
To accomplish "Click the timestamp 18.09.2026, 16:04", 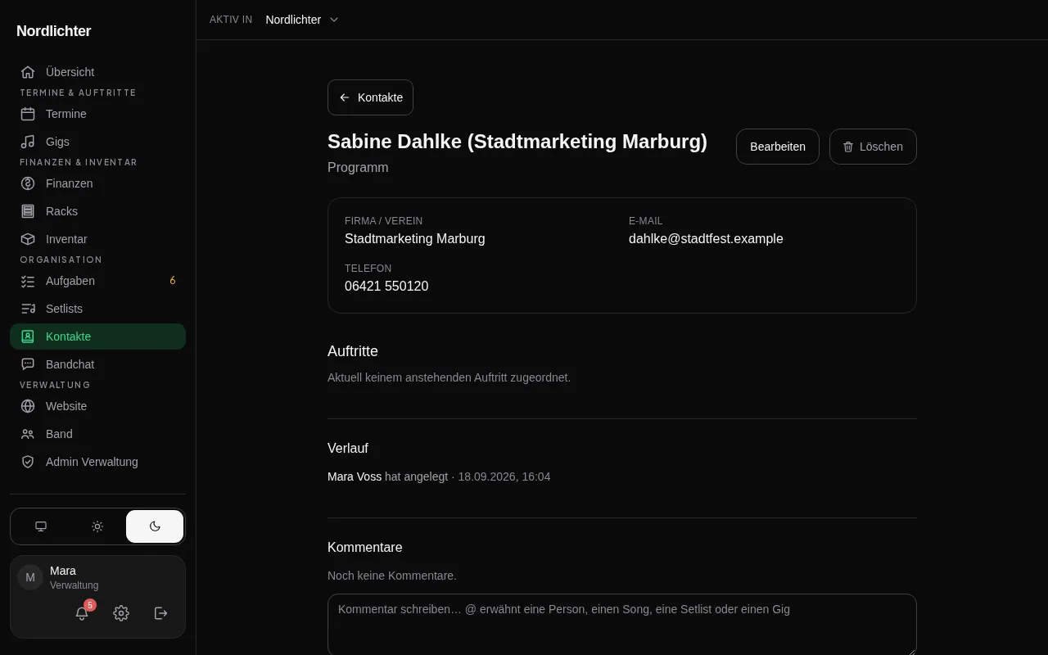I will coord(504,477).
